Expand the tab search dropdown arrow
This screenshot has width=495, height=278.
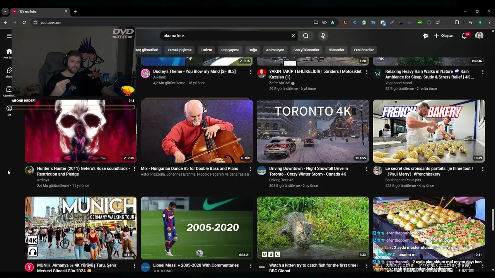tap(5, 11)
